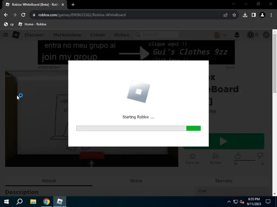Dislike the game with thumbs down
Viewport: 277px width, 207px height.
coord(260,156)
